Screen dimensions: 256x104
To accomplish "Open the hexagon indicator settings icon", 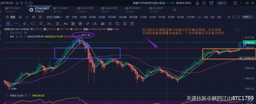I will (20, 17).
